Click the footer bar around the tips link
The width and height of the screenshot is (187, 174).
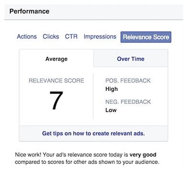point(93,133)
